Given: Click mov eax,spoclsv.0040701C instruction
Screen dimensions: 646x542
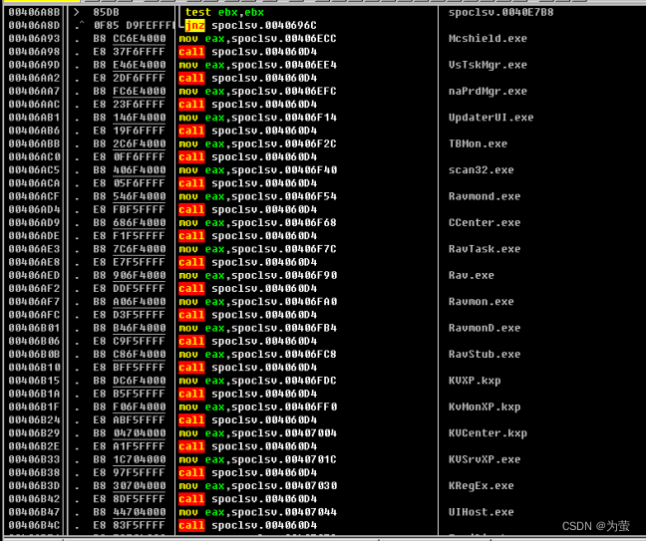Looking at the screenshot, I should pyautogui.click(x=257, y=460).
